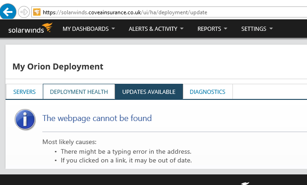
Task: Click the solarwinds logo in the header
Action: tap(30, 28)
